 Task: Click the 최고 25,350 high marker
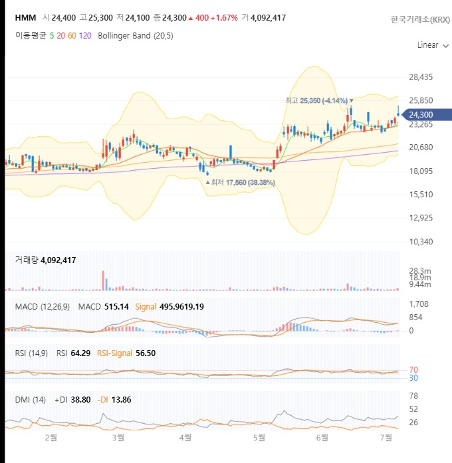319,101
